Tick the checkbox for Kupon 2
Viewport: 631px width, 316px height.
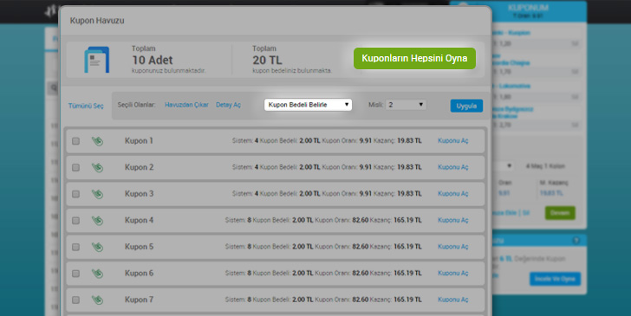75,167
